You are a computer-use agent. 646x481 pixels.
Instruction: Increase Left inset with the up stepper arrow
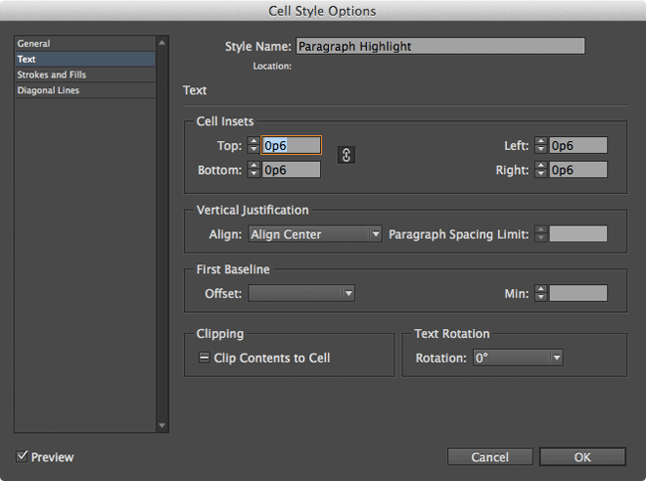[x=541, y=141]
